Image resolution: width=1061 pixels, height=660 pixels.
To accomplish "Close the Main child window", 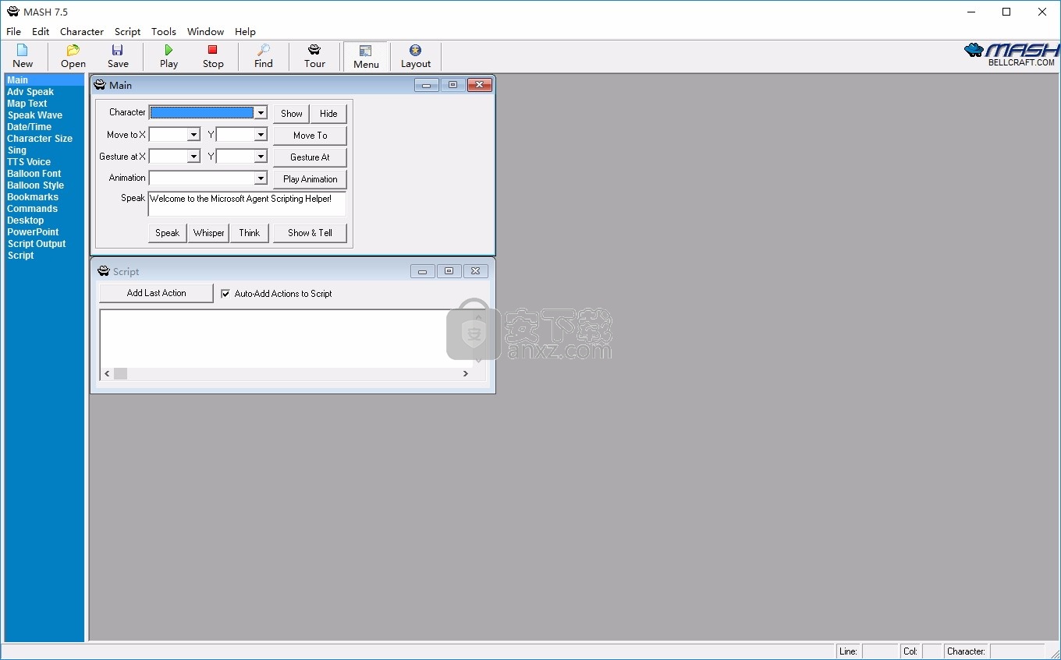I will [479, 85].
